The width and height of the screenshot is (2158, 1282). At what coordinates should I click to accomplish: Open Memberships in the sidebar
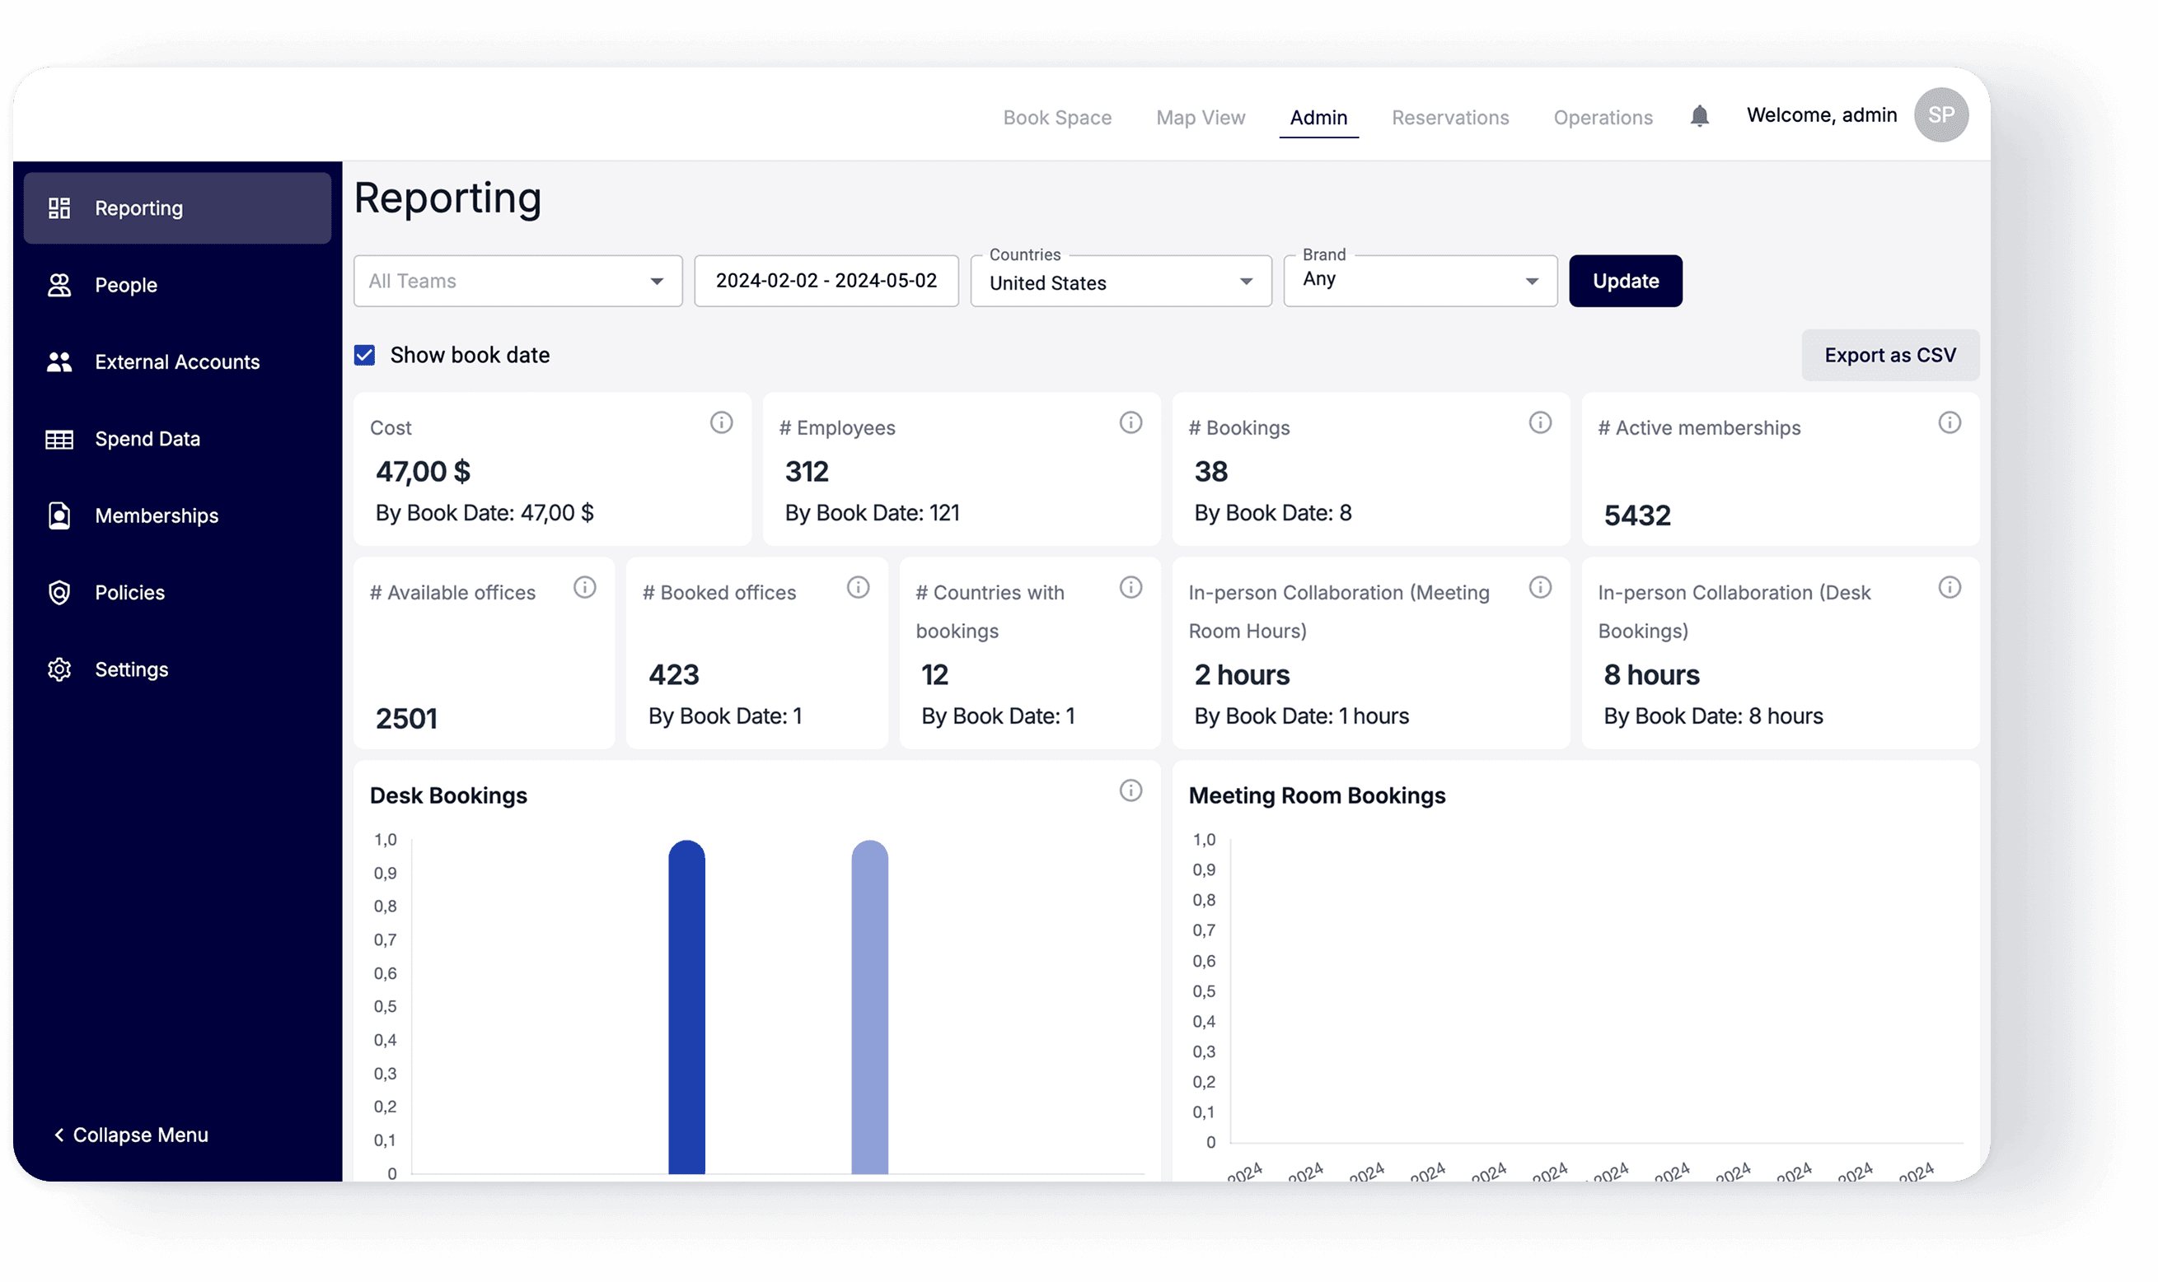tap(177, 515)
